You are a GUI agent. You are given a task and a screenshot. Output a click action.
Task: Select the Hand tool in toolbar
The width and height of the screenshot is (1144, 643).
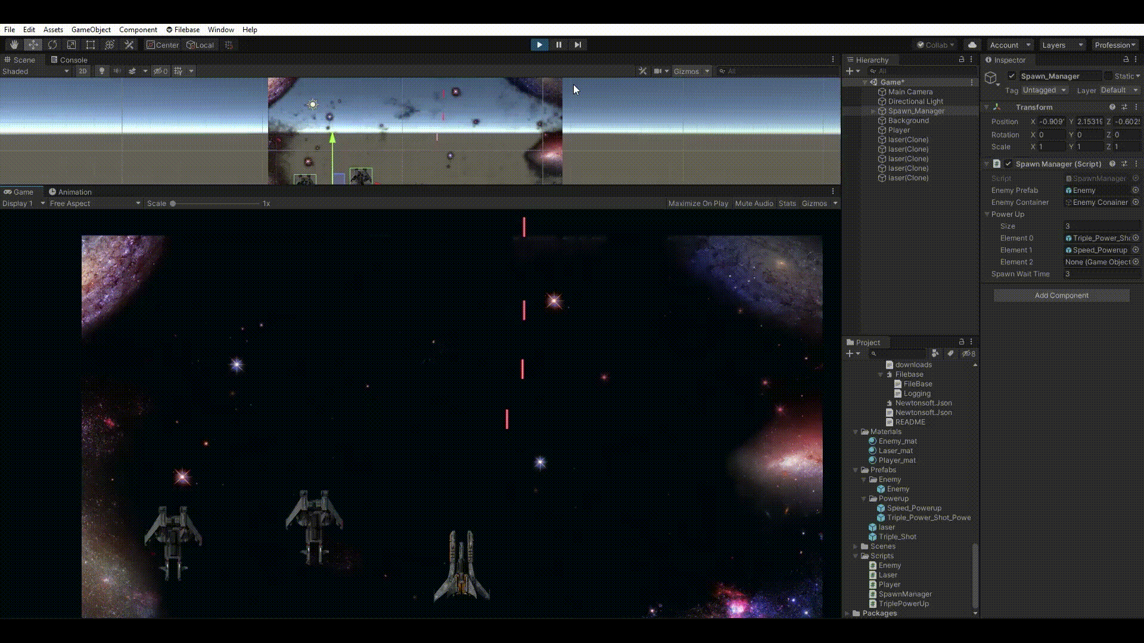coord(14,45)
